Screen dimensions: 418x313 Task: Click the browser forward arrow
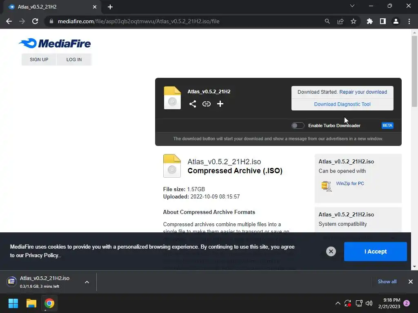[22, 21]
